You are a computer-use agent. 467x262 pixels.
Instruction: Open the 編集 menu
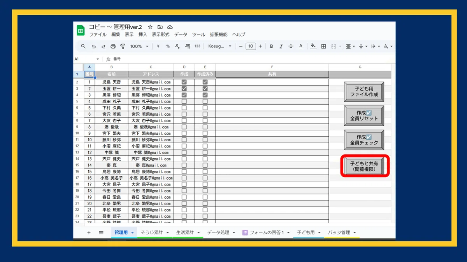(116, 35)
